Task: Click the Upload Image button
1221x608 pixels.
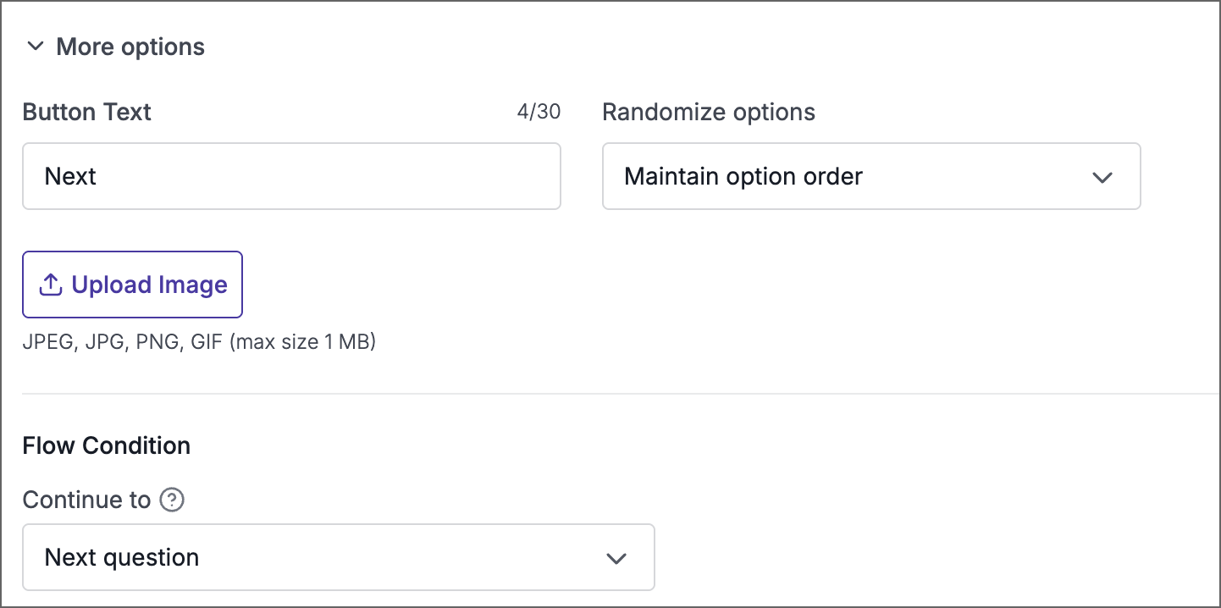Action: (132, 284)
